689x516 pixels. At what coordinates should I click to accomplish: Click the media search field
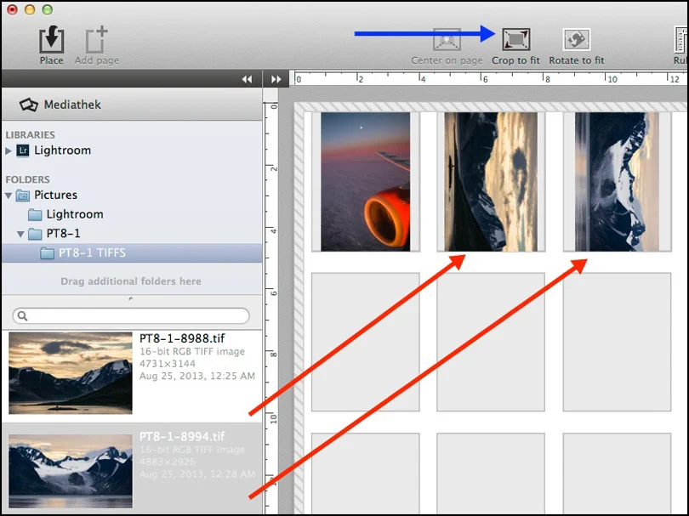[131, 315]
